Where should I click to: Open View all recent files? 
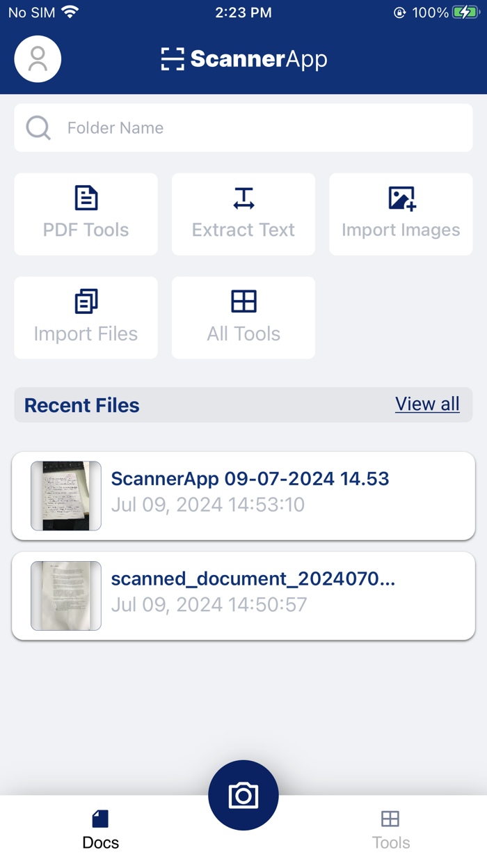[x=427, y=404]
